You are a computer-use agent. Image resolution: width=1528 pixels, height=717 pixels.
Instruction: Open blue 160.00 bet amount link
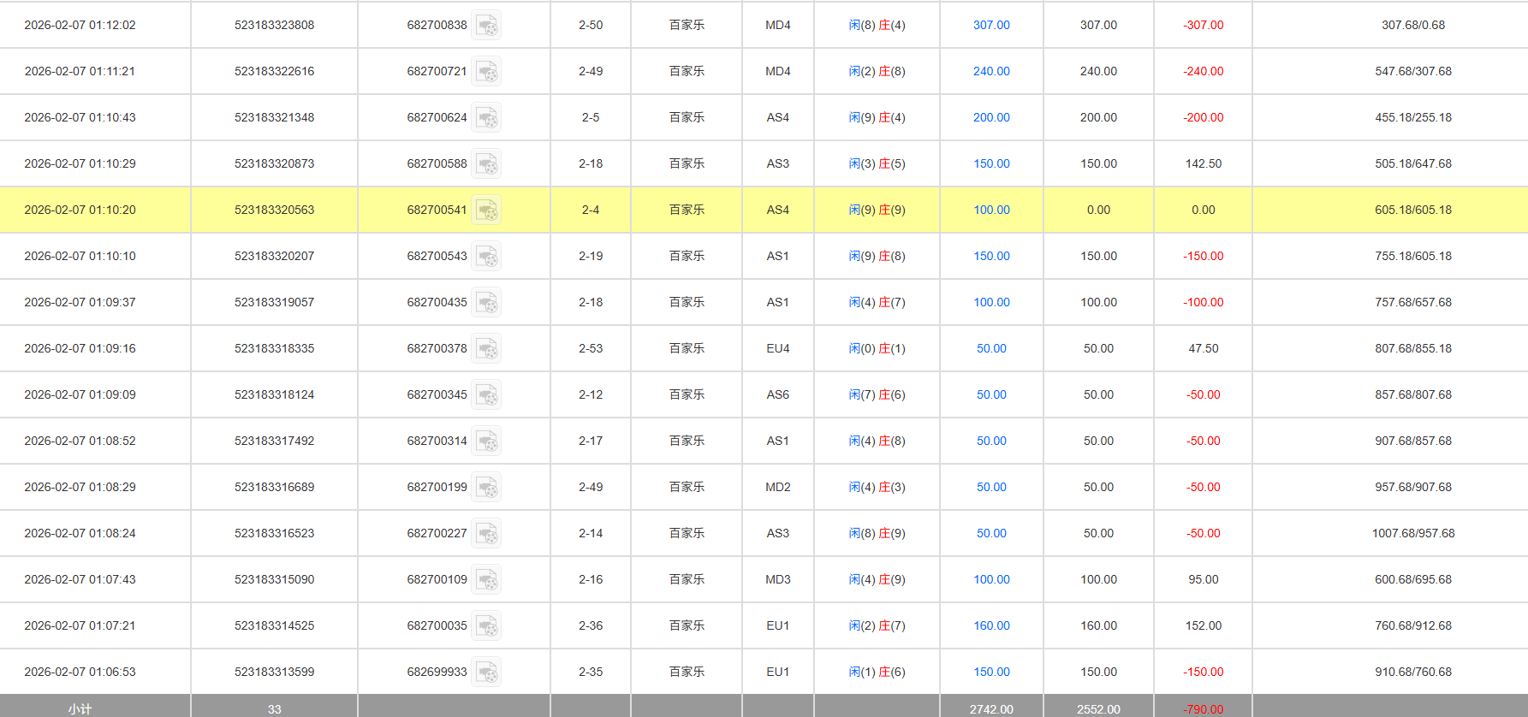[x=991, y=626]
